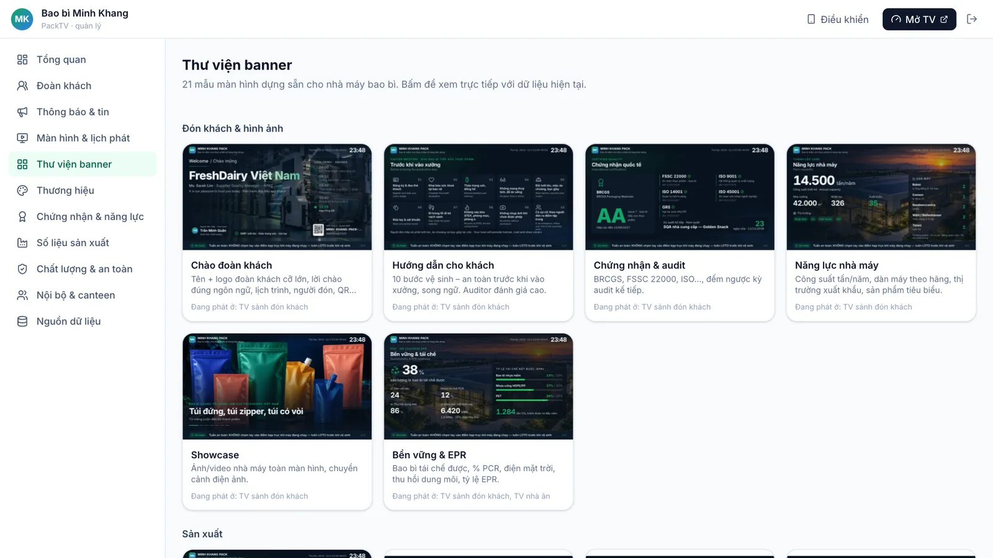Viewport: 993px width, 558px height.
Task: Open the Bền vững & EPR banner preview
Action: (479, 387)
